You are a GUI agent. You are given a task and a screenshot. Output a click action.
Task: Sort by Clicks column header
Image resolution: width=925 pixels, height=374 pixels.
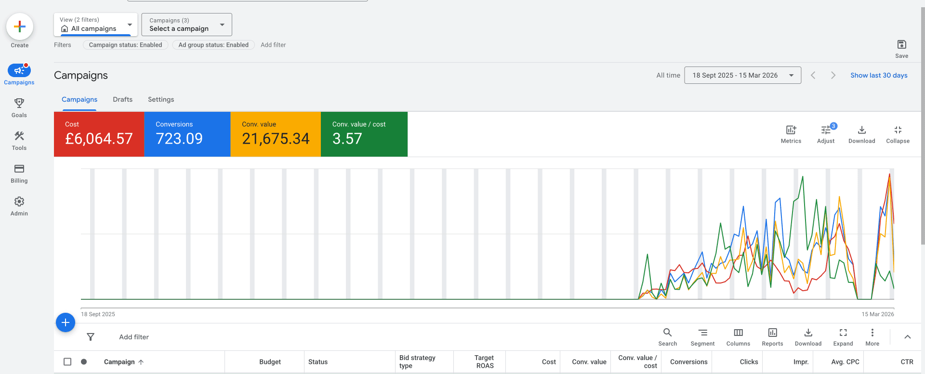[x=749, y=362]
